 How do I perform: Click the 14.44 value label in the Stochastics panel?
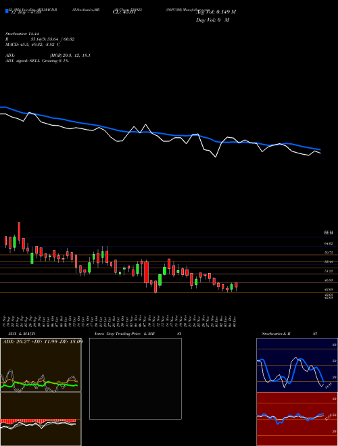[329, 387]
